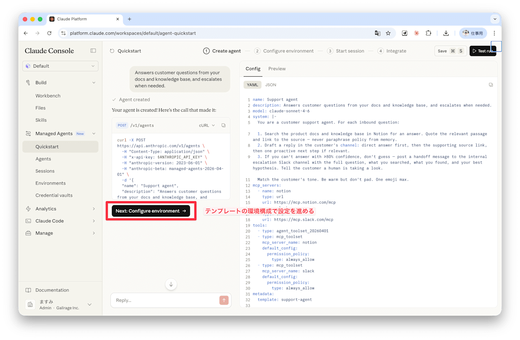Screen dimensions: 520x340
Task: Select the JSON format toggle
Action: coord(271,85)
